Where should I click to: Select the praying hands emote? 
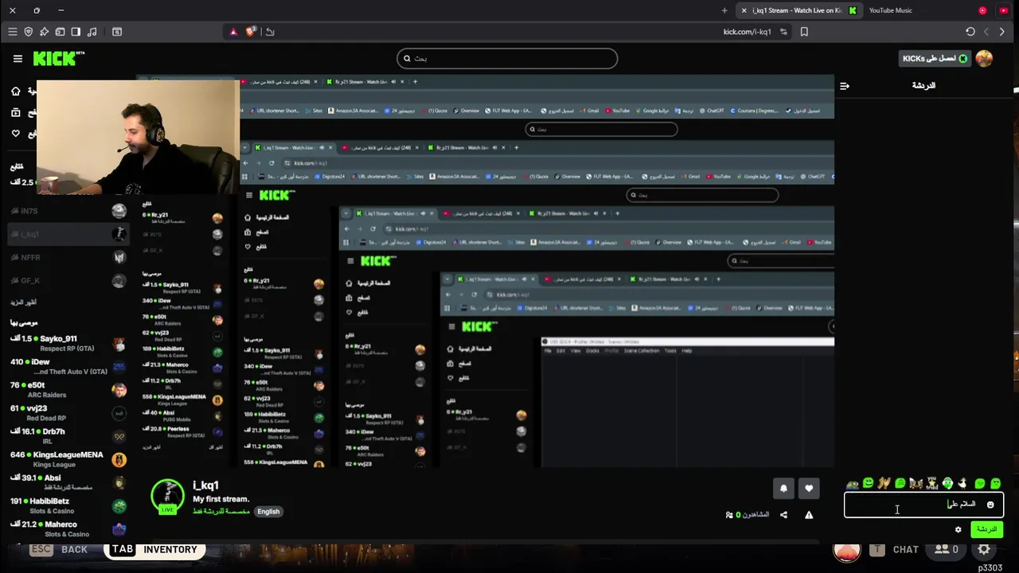click(x=884, y=483)
